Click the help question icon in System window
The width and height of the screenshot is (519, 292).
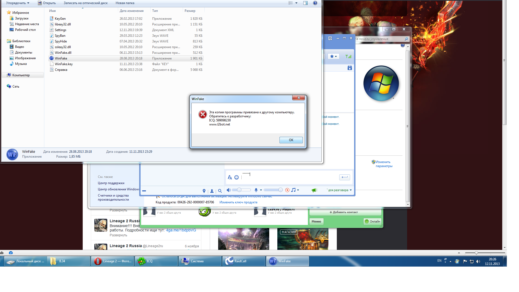click(x=403, y=45)
